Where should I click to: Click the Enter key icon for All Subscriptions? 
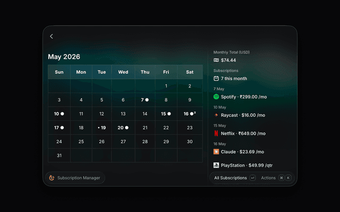coord(253,178)
